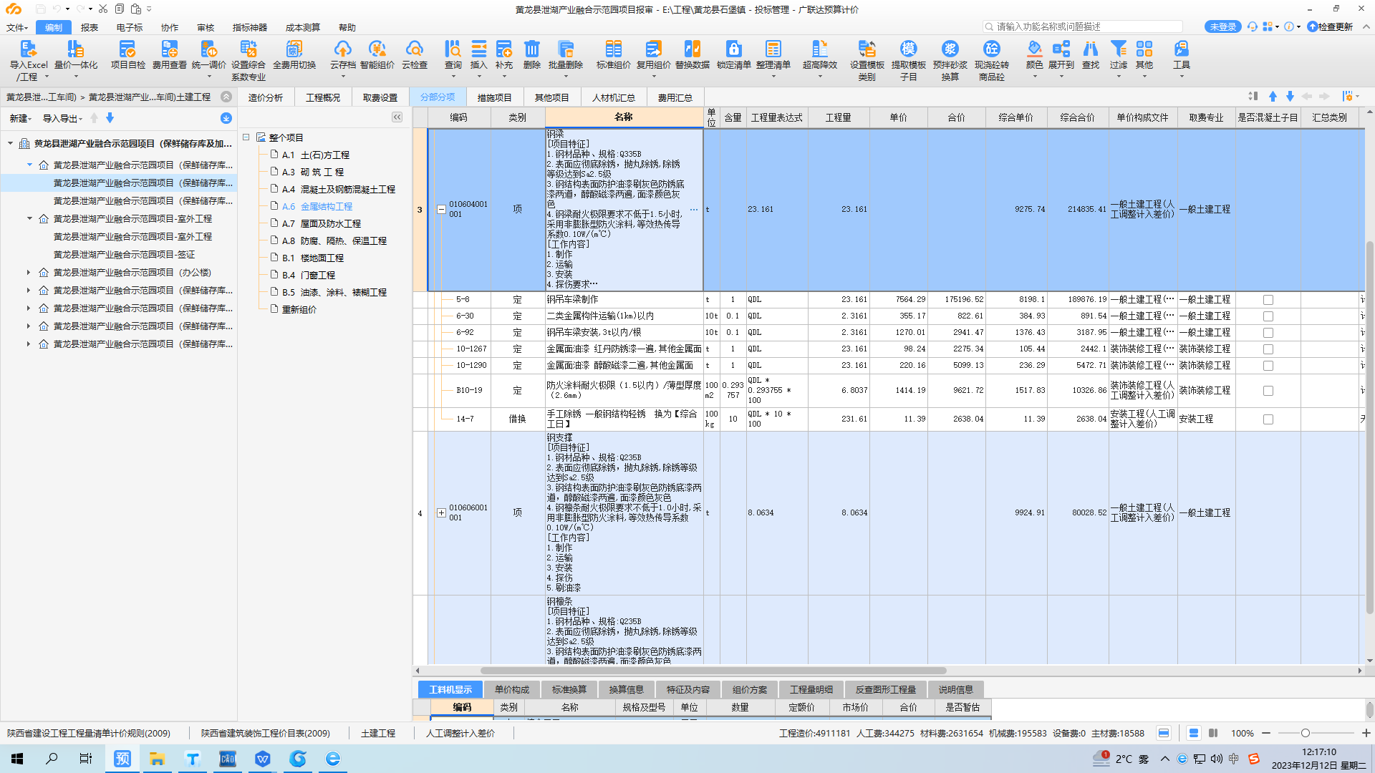Image resolution: width=1375 pixels, height=773 pixels.
Task: Expand item 010606001001 row
Action: pyautogui.click(x=441, y=513)
